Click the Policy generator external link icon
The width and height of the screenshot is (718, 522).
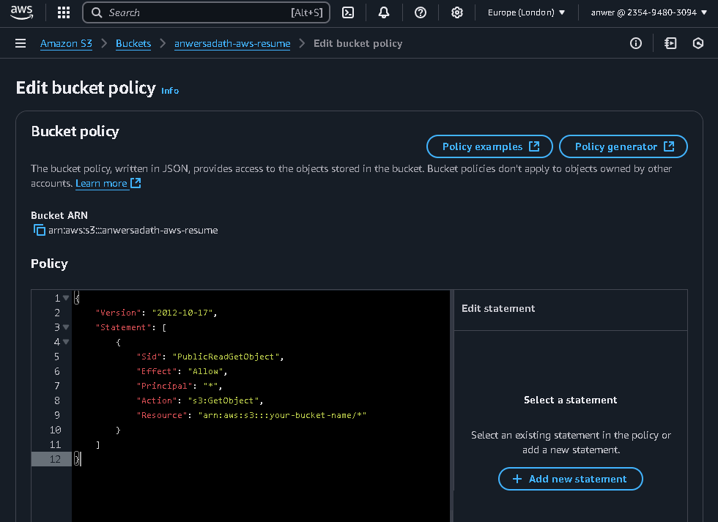(x=669, y=146)
